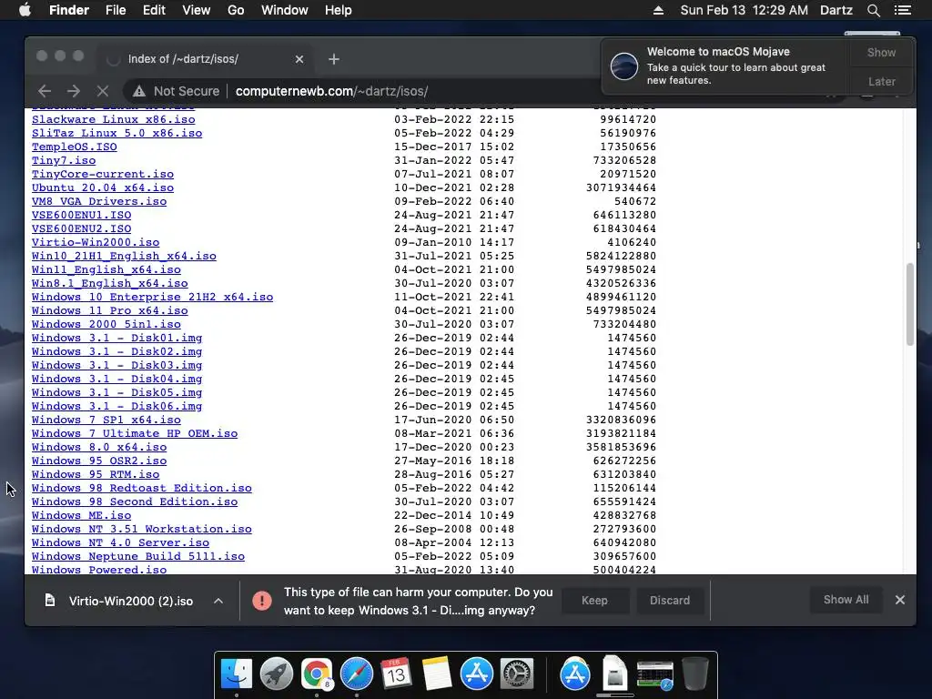This screenshot has width=932, height=699.
Task: Open the Finder menu
Action: pyautogui.click(x=69, y=10)
